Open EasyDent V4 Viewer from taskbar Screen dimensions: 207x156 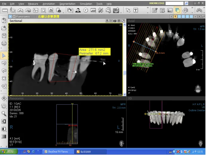(x=58, y=152)
